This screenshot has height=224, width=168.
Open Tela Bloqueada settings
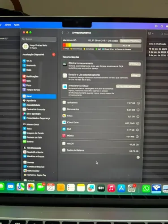(32, 148)
